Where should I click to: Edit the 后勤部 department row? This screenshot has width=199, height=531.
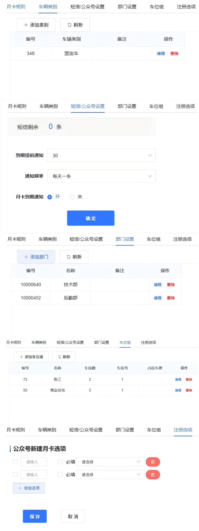coord(158,298)
